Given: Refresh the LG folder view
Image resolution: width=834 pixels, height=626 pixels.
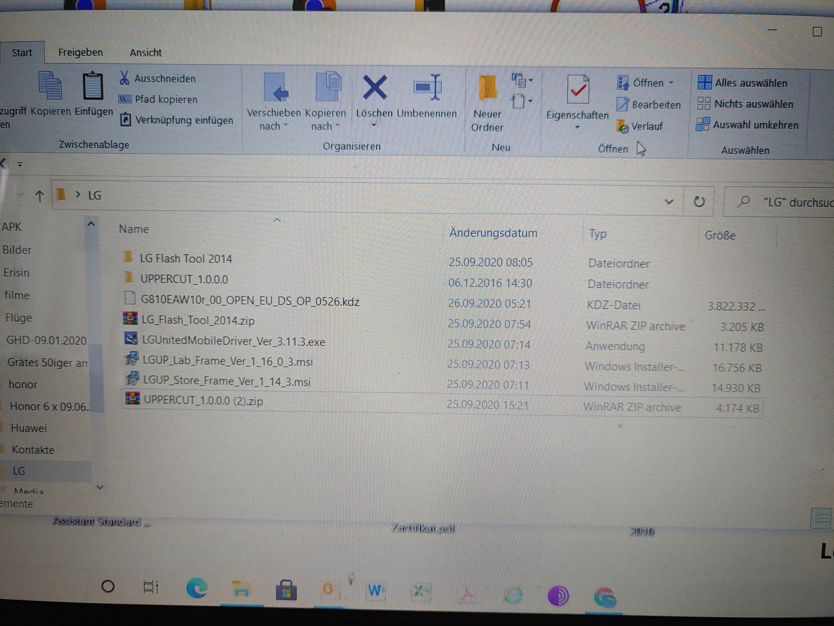Looking at the screenshot, I should pos(698,202).
